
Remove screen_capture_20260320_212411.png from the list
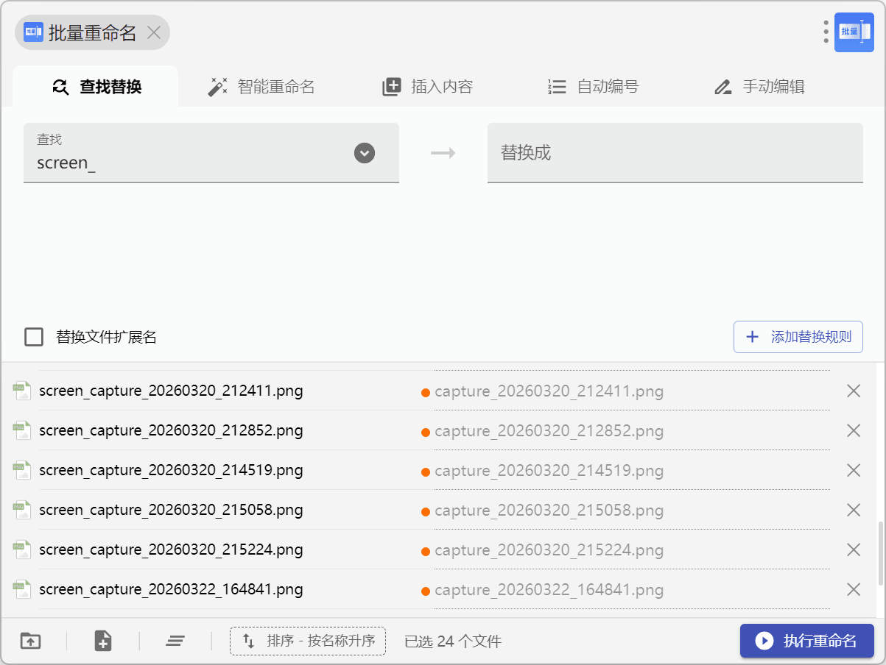coord(854,391)
